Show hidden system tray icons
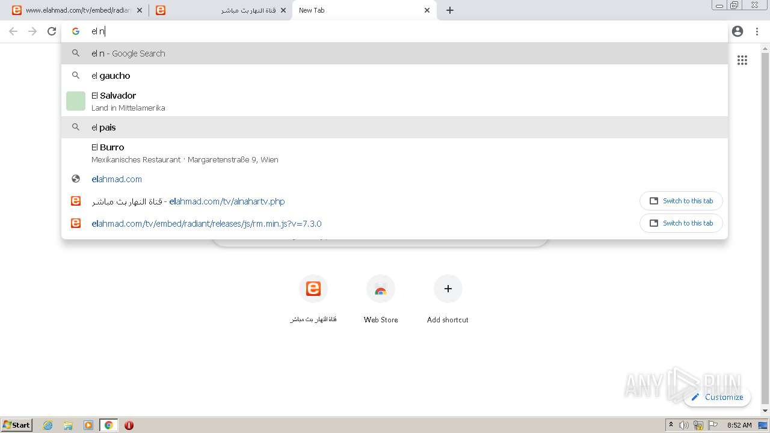The width and height of the screenshot is (770, 433). point(671,425)
